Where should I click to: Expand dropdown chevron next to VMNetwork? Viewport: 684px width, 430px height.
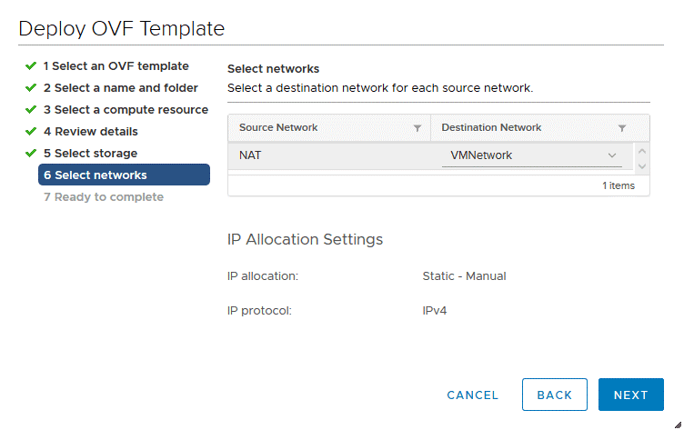coord(612,155)
